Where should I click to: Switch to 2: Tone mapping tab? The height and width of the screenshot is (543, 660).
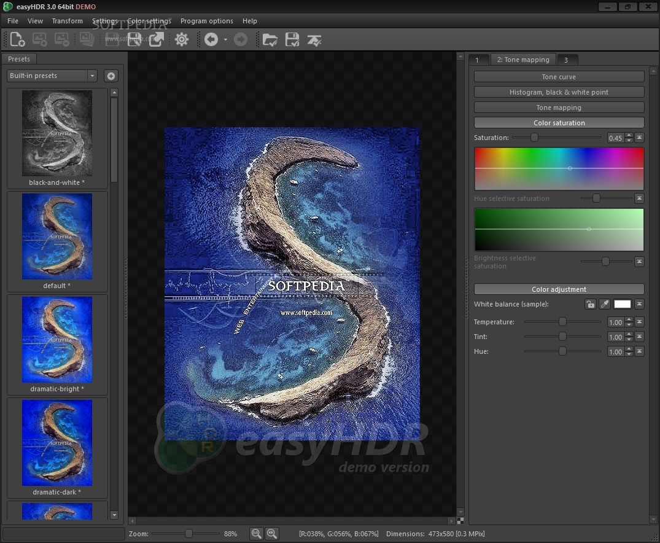pos(523,60)
